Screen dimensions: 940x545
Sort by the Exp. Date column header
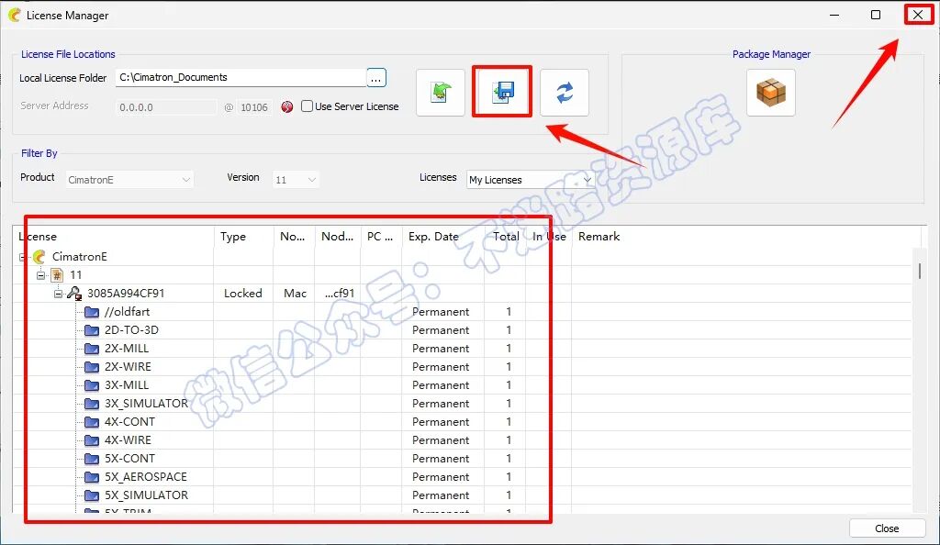coord(443,237)
